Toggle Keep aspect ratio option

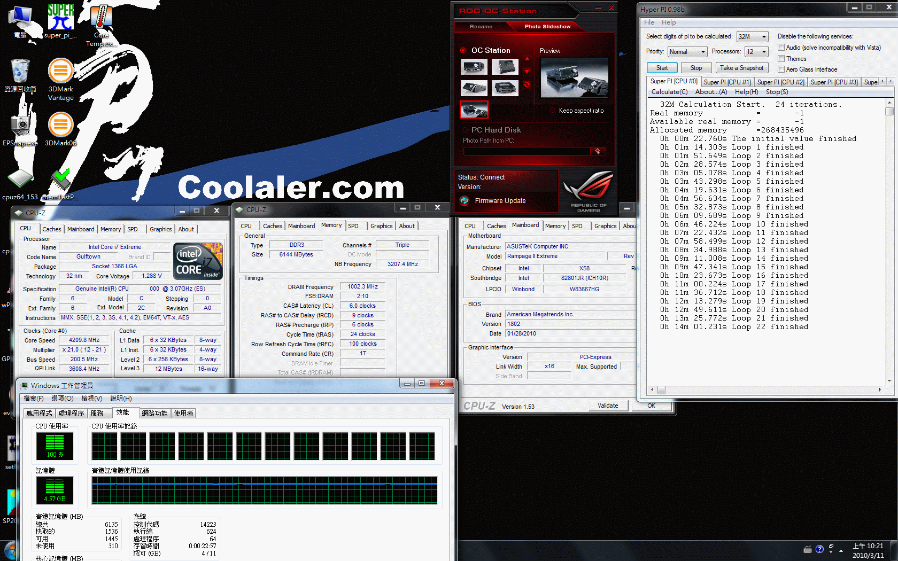[553, 111]
